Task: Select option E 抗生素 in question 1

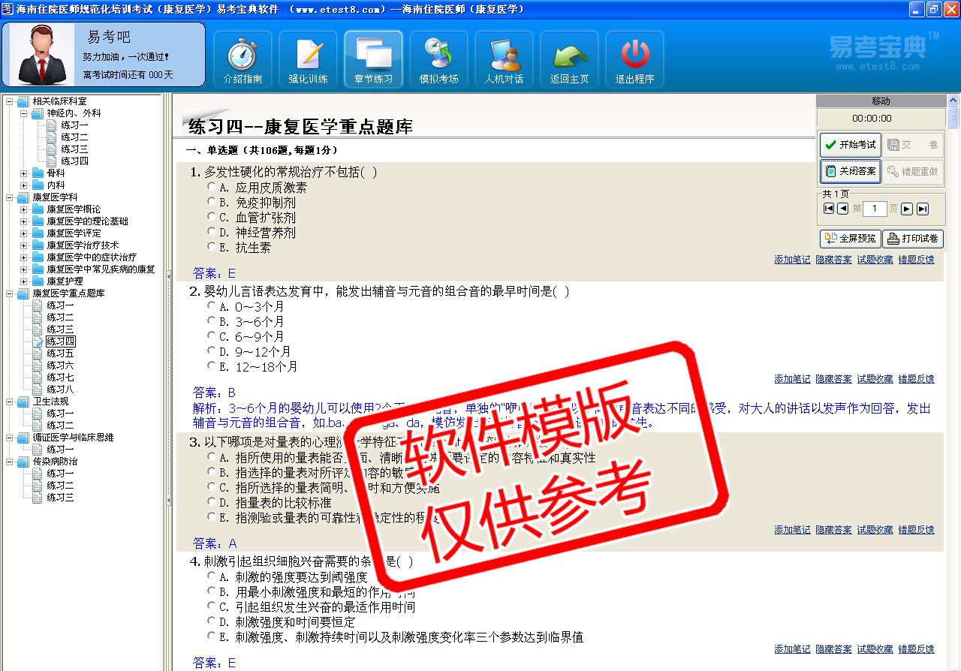Action: tap(212, 247)
